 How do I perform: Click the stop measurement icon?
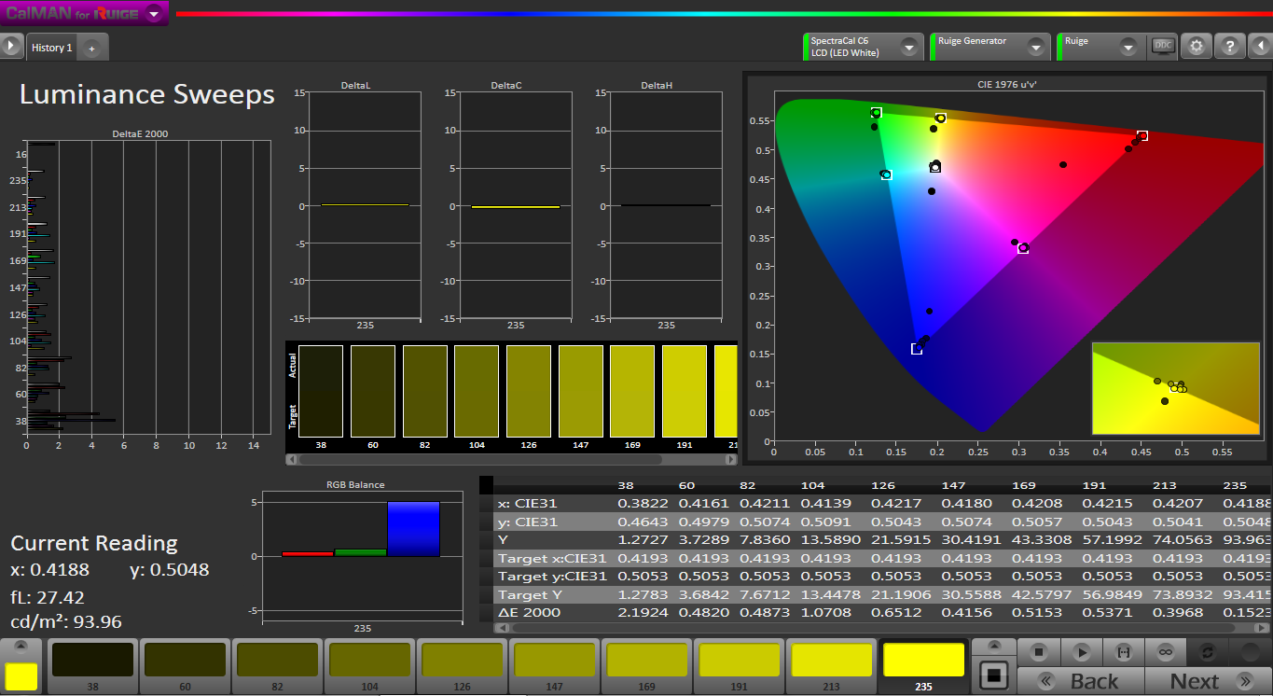click(1040, 652)
